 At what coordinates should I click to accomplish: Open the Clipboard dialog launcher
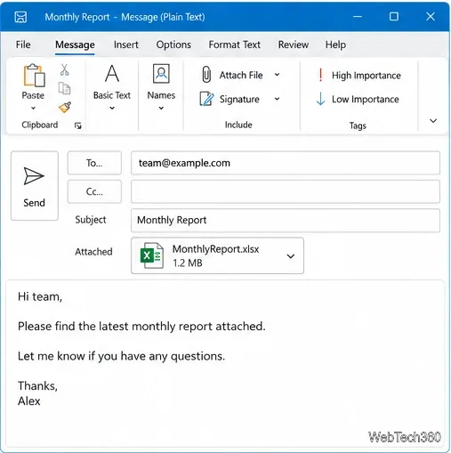[77, 125]
